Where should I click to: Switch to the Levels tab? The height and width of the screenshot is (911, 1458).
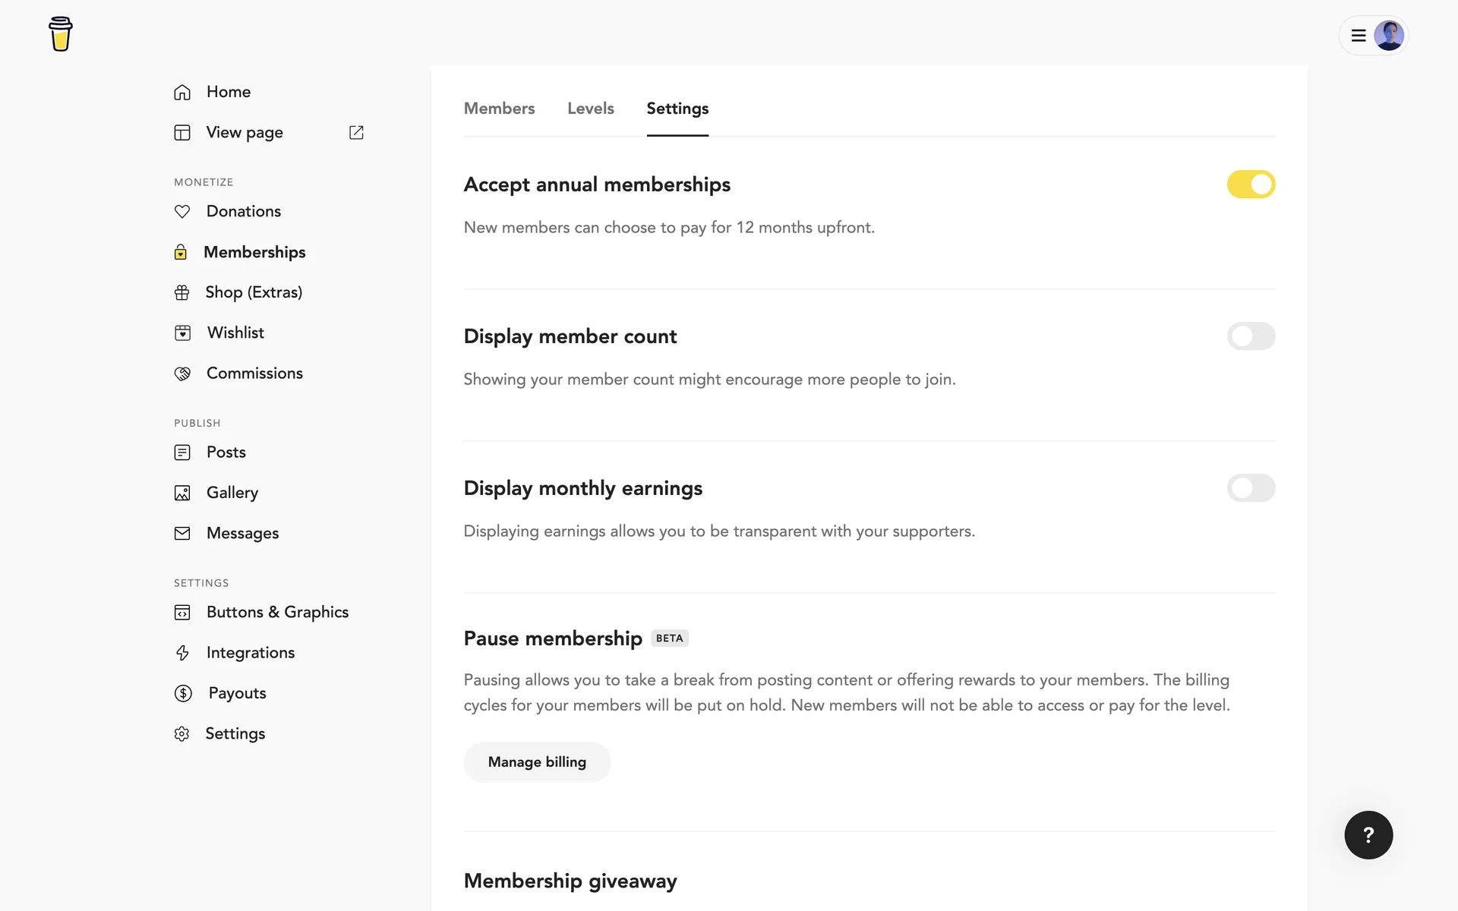point(590,109)
